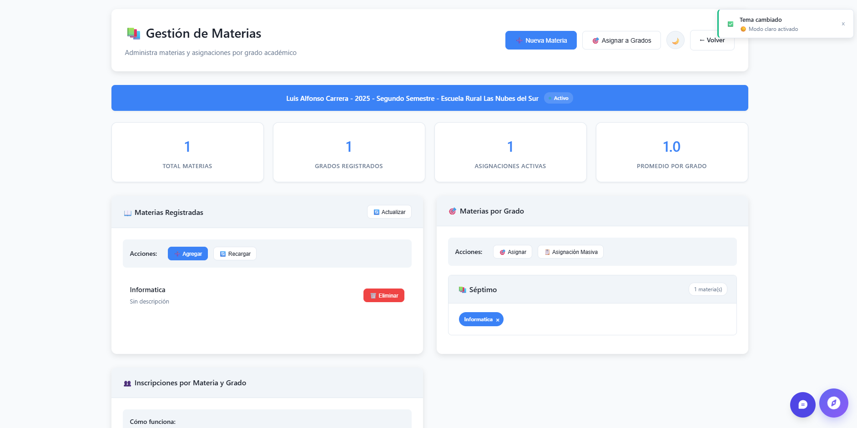Image resolution: width=857 pixels, height=428 pixels.
Task: Click the plus icon inside Nueva Materia
Action: click(x=518, y=40)
